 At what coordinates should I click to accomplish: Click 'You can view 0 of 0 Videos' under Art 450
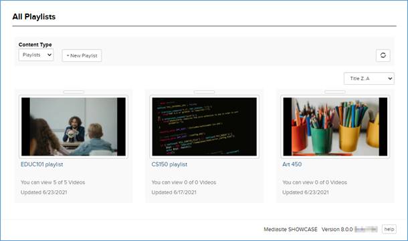pos(314,182)
